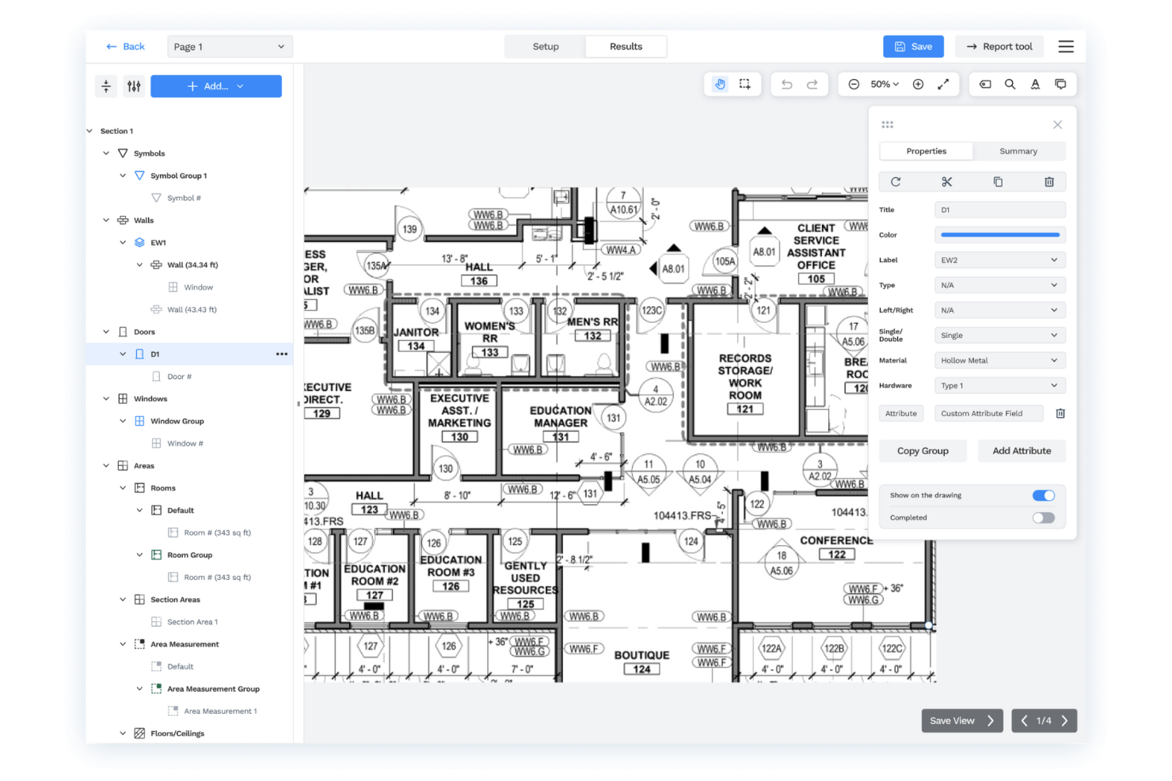The height and width of the screenshot is (781, 1172).
Task: Delete the Custom Attribute Field row
Action: click(1060, 413)
